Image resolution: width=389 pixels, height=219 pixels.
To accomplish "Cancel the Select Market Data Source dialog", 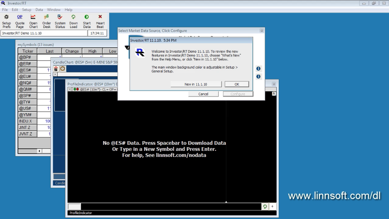I will [x=204, y=94].
